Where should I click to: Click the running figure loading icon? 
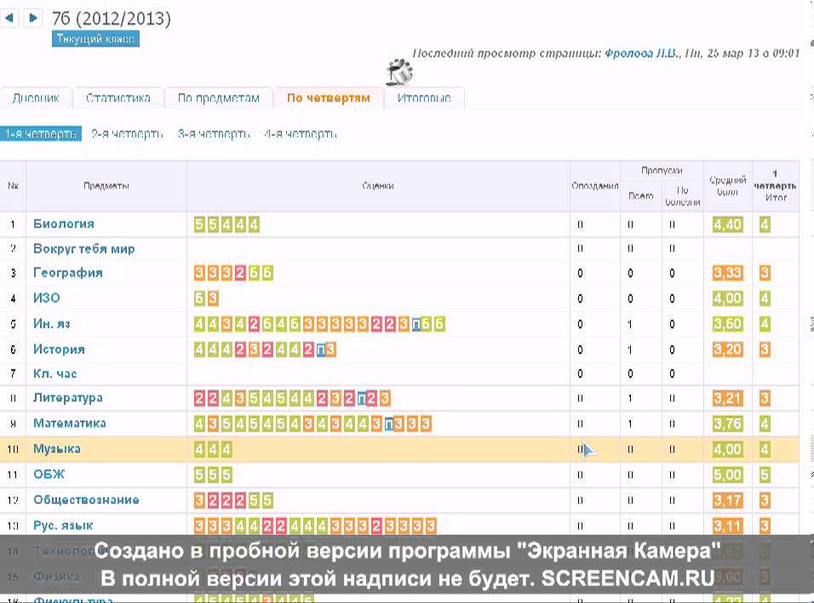point(398,73)
